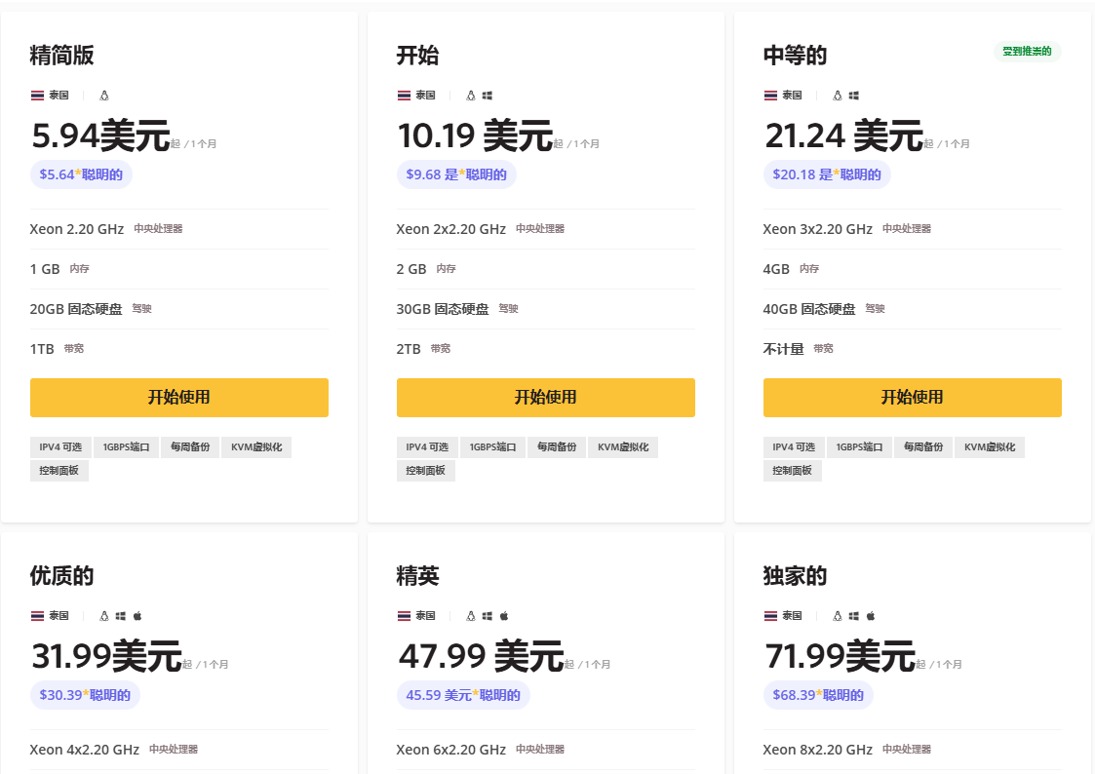Click the 每周备份 tag in the 开始 plan
Viewport: 1095px width, 774px height.
pyautogui.click(x=557, y=447)
